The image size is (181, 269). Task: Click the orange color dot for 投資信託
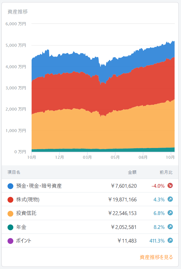[10, 214]
